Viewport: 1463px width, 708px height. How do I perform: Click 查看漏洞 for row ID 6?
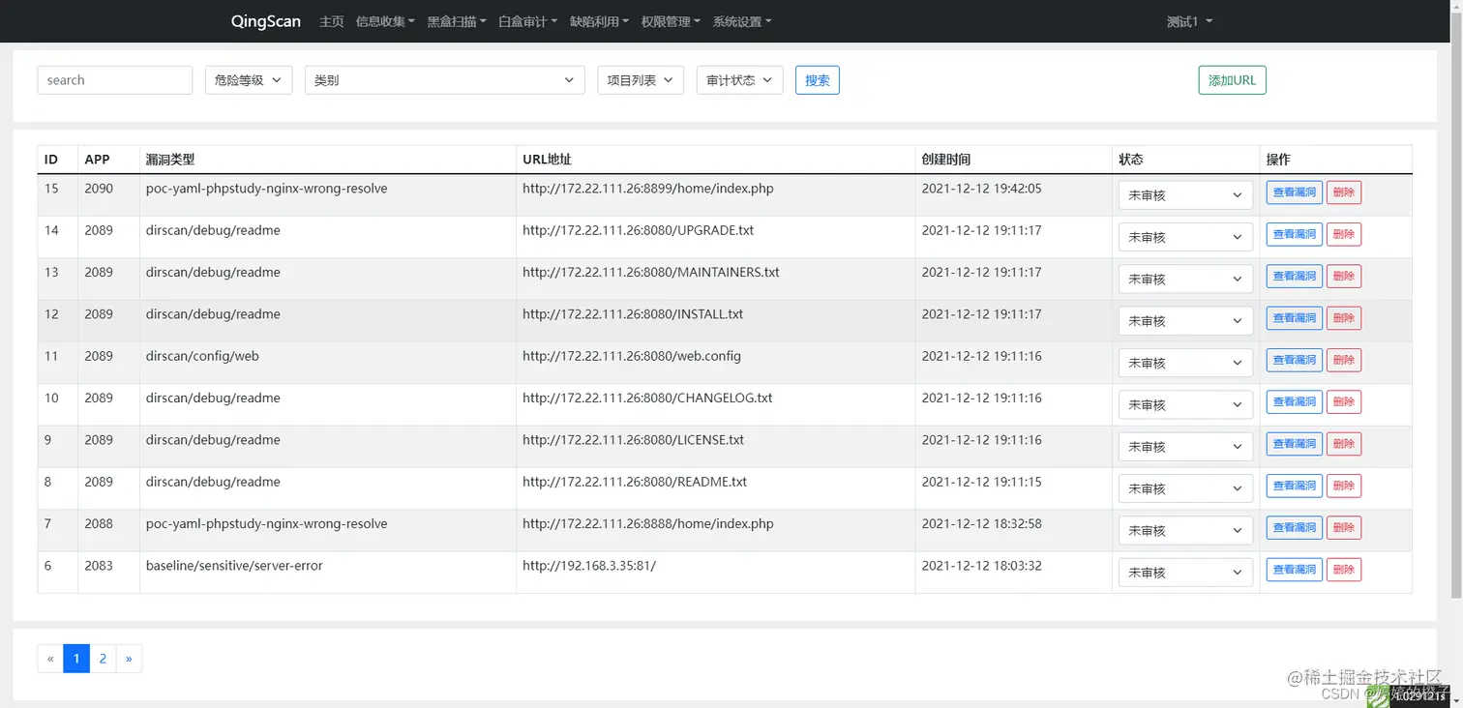pyautogui.click(x=1295, y=570)
